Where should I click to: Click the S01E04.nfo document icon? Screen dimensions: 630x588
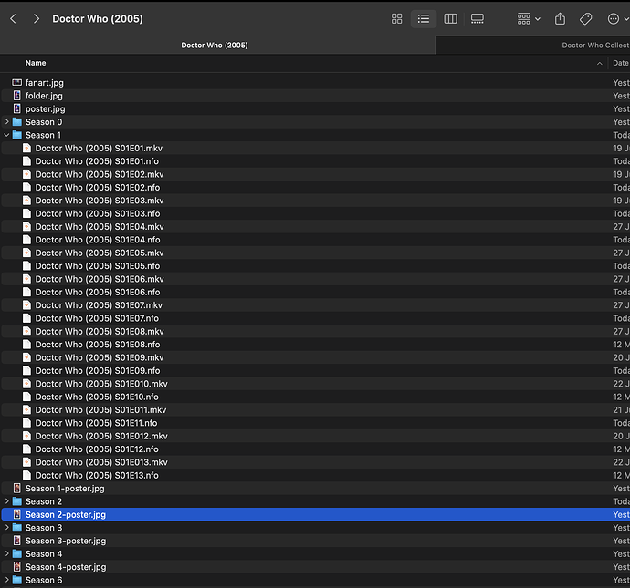(x=26, y=240)
